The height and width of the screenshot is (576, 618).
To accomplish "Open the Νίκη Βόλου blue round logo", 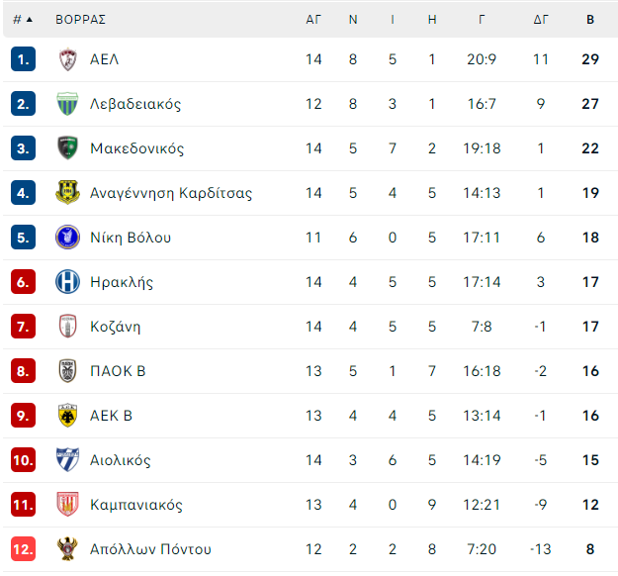I will pos(67,238).
